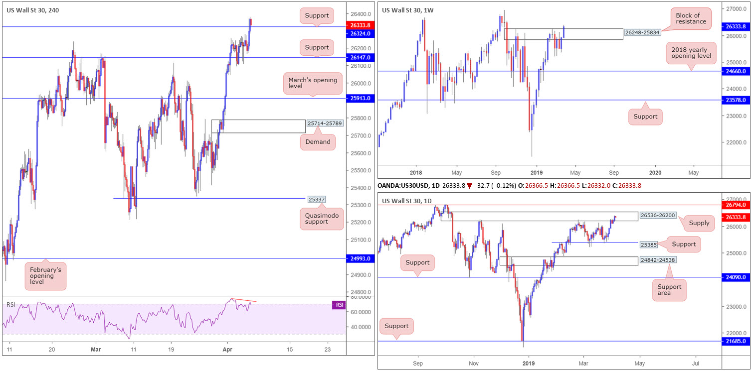Click the 25714-25789 demand zone label
This screenshot has height=371, width=751.
[x=324, y=123]
